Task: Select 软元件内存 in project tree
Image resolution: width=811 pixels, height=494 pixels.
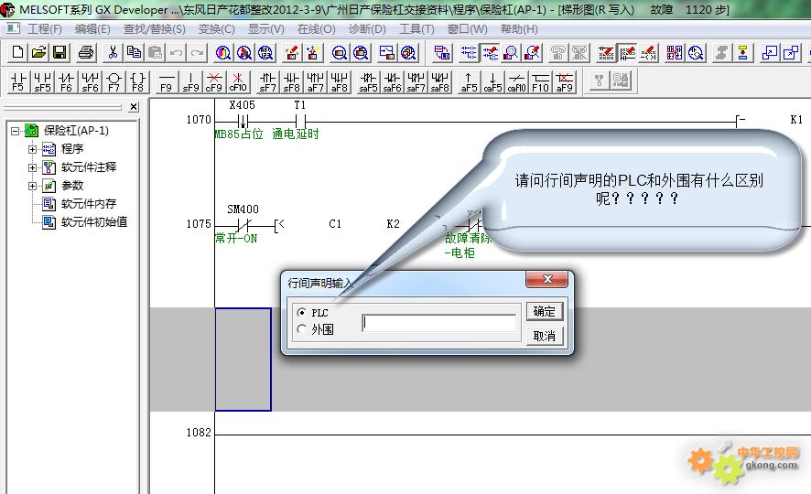Action: click(x=89, y=204)
